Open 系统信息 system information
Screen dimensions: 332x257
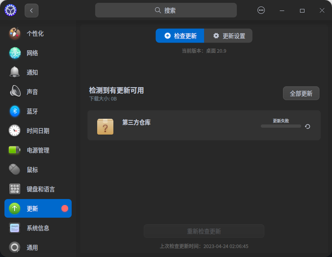38,228
